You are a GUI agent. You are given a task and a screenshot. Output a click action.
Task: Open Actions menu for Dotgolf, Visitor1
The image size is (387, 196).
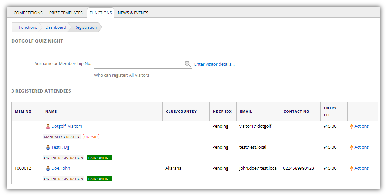361,126
